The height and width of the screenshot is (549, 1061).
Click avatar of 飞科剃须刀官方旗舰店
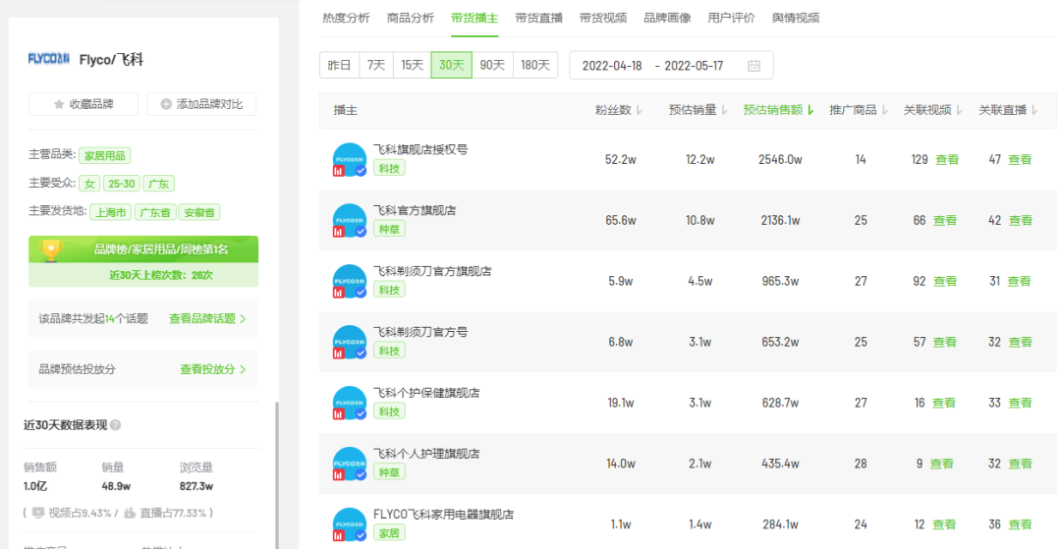349,281
